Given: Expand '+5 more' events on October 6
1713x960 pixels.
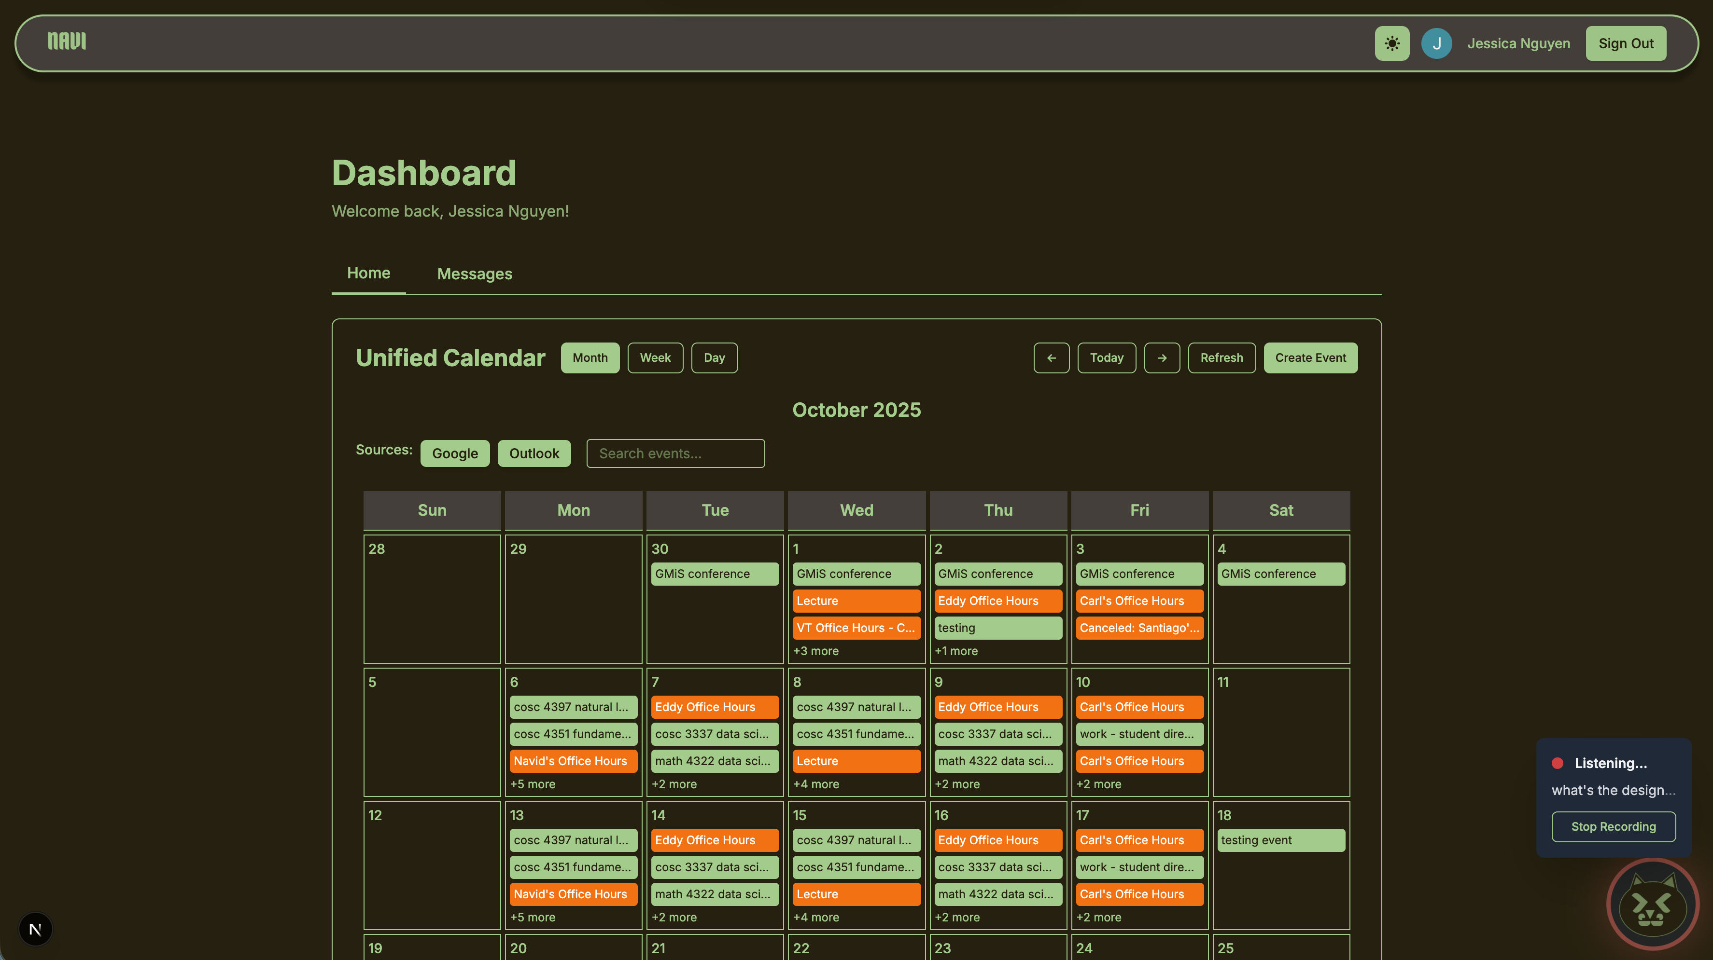Looking at the screenshot, I should (x=532, y=784).
